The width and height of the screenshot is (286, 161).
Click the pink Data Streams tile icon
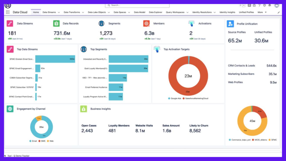coord(10,23)
